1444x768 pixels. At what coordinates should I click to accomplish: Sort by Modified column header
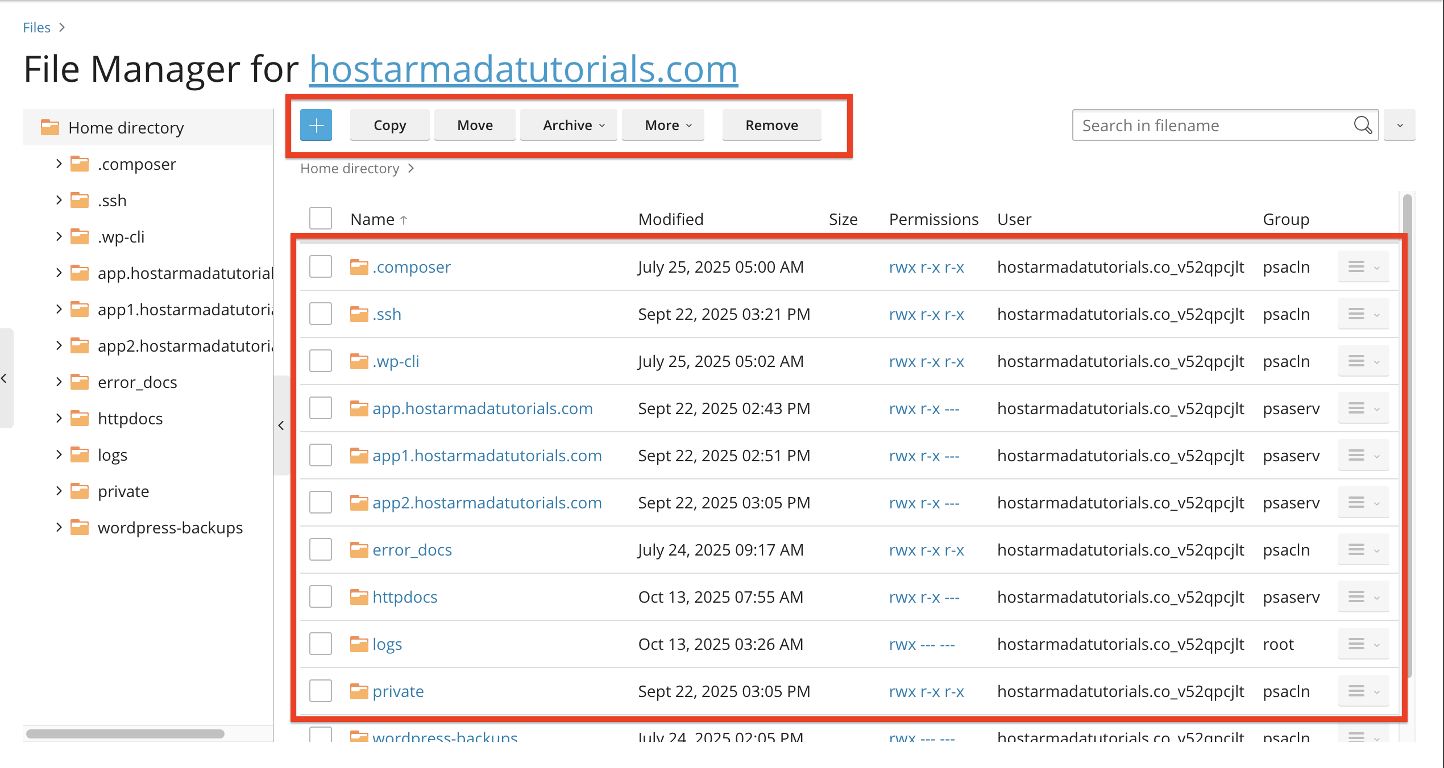click(671, 219)
